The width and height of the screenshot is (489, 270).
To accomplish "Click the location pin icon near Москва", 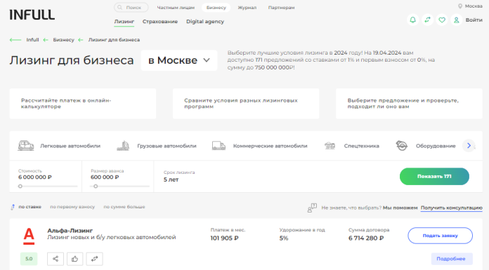I will 460,6.
